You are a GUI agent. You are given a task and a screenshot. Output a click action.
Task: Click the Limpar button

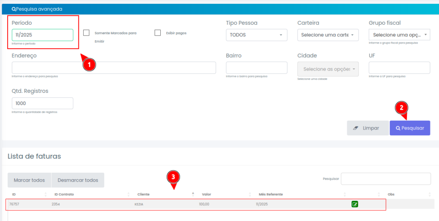(367, 128)
